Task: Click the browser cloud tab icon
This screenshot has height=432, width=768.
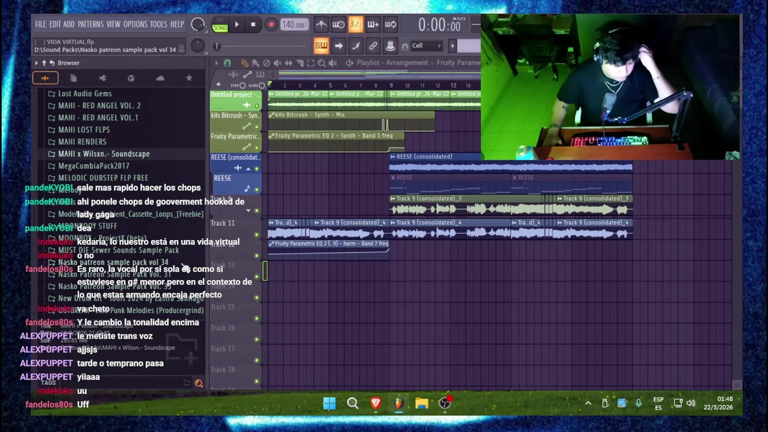Action: (x=160, y=78)
